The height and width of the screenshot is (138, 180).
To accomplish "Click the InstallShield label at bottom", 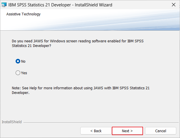I will (12, 122).
